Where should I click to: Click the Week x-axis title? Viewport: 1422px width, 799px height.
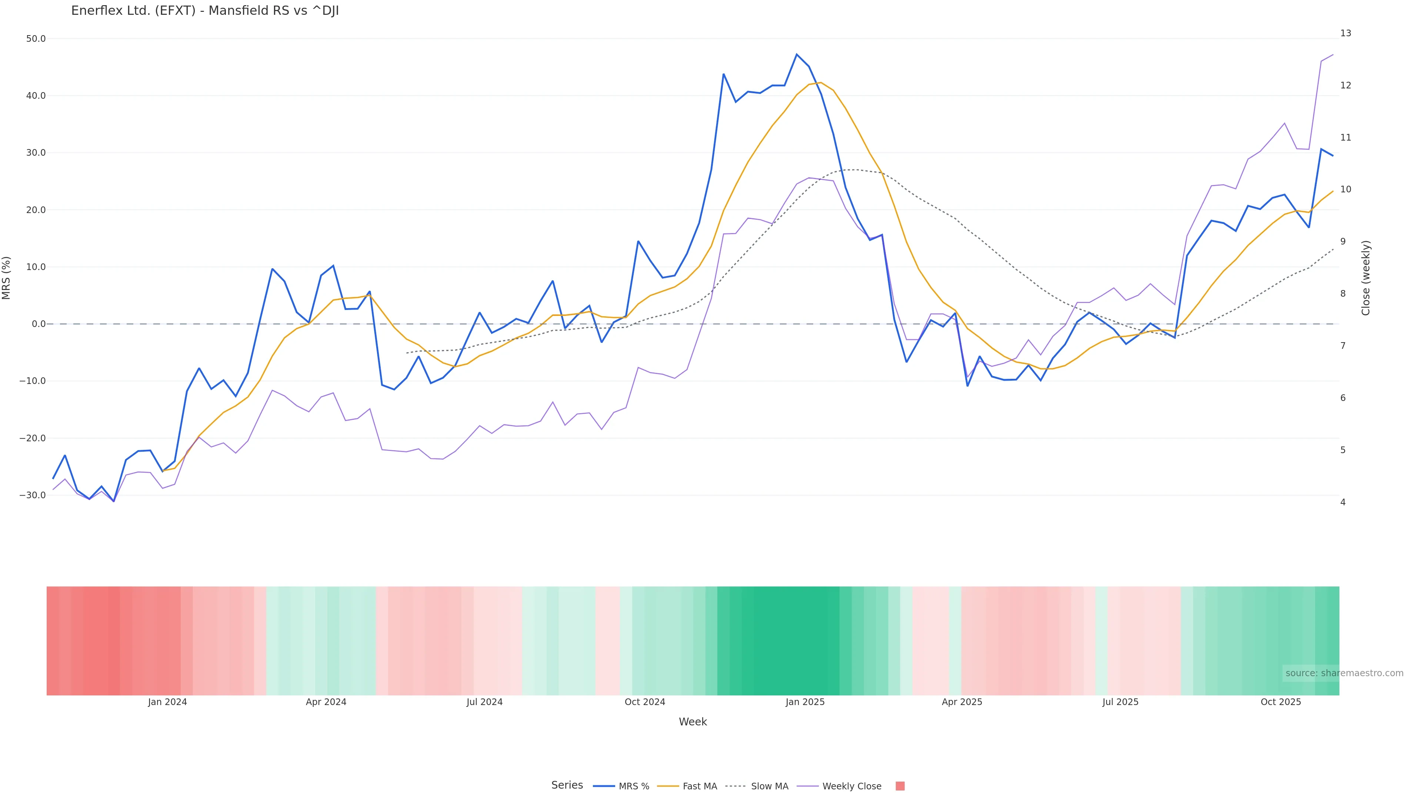pos(692,722)
